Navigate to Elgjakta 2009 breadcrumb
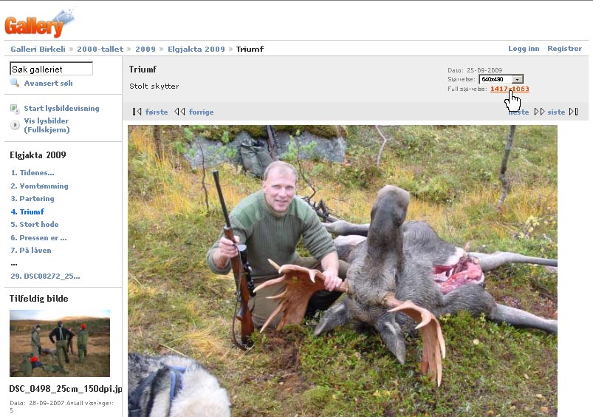 (x=196, y=49)
